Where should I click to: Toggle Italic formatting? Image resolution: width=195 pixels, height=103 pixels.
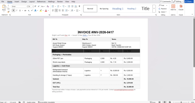pos(17,11)
